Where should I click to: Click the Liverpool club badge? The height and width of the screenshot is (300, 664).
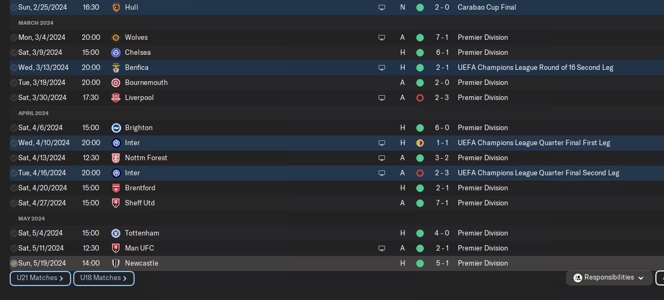115,98
